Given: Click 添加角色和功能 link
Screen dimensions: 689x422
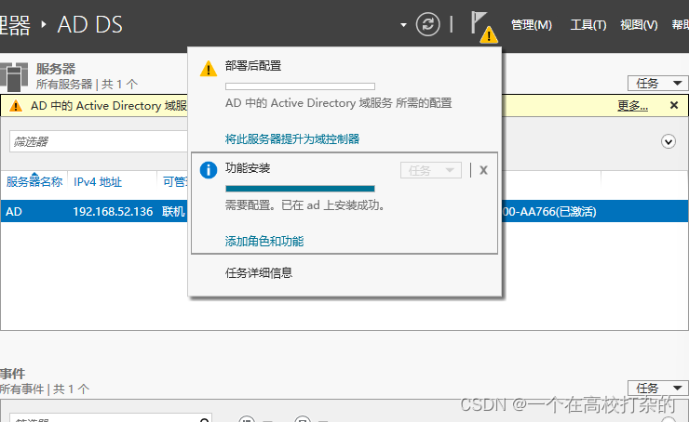Looking at the screenshot, I should tap(264, 242).
